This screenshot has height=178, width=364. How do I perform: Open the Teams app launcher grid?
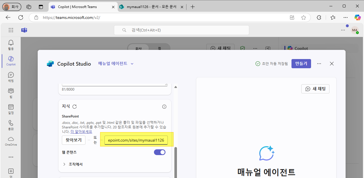[x=11, y=30]
